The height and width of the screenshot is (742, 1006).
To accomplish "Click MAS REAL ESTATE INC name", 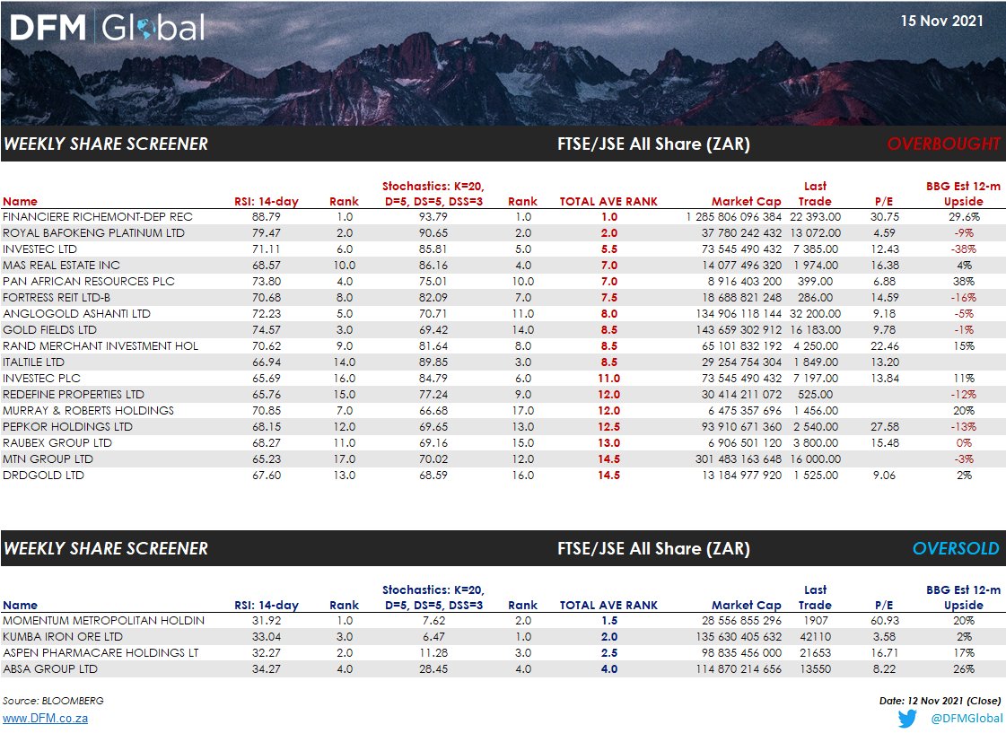I will click(61, 265).
